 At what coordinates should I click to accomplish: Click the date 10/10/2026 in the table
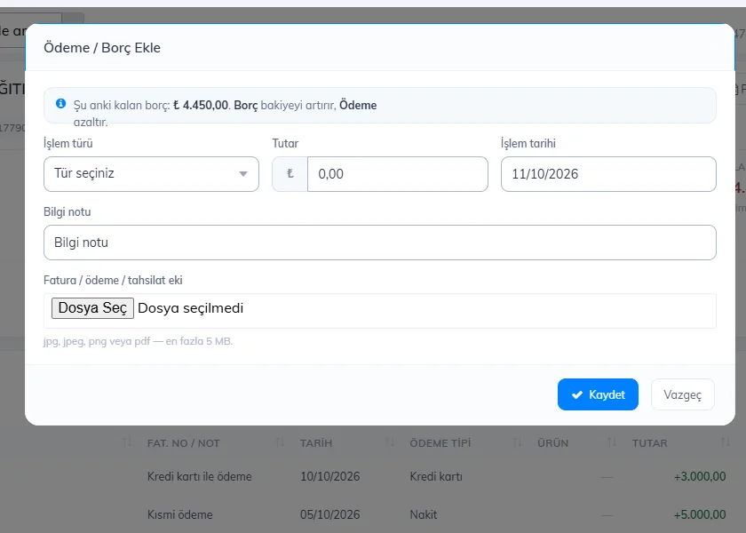click(x=329, y=476)
